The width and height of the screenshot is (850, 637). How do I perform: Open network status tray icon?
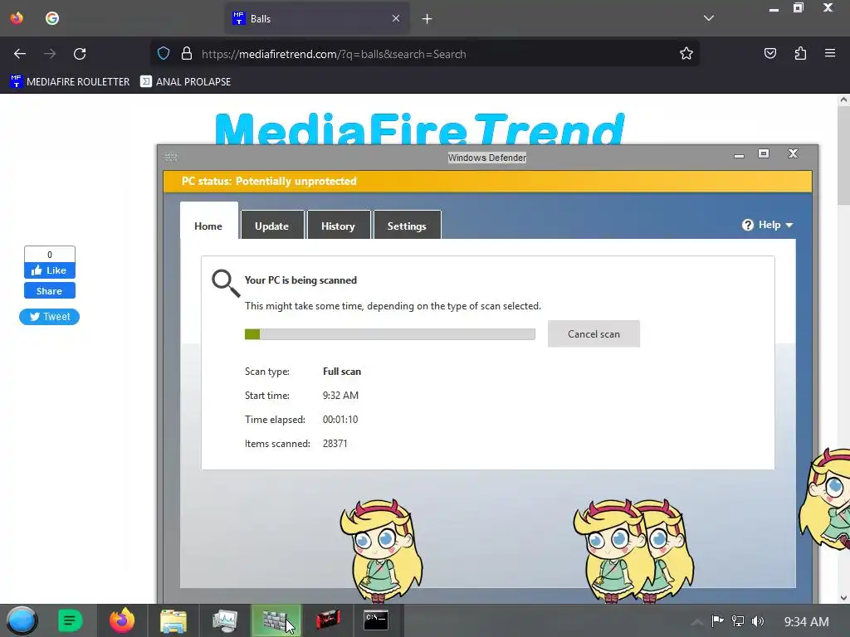(738, 620)
